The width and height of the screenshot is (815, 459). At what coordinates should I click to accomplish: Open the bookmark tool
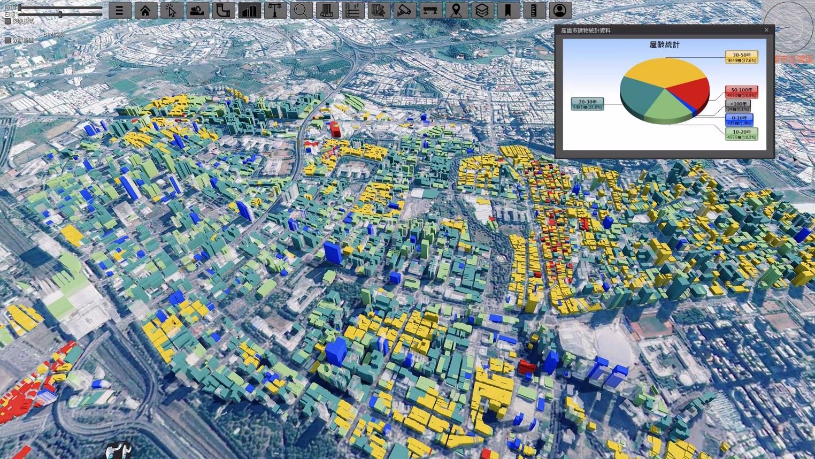coord(508,10)
